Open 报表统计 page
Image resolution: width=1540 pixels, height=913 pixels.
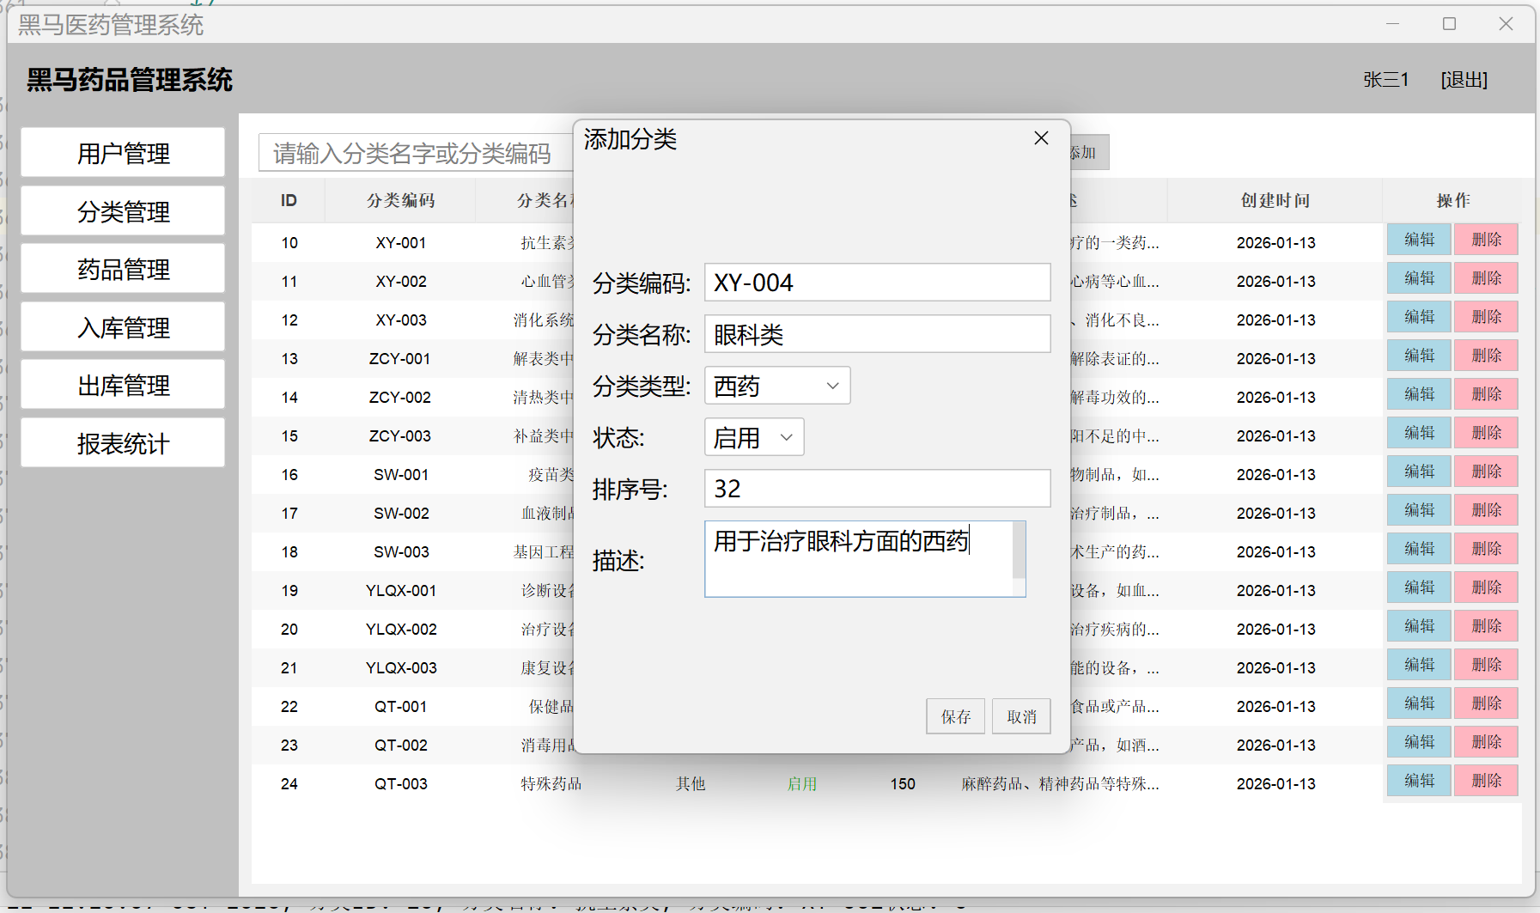123,443
